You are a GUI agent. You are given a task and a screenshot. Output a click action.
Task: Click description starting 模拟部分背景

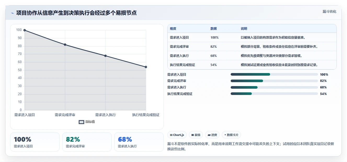[x=280, y=47]
